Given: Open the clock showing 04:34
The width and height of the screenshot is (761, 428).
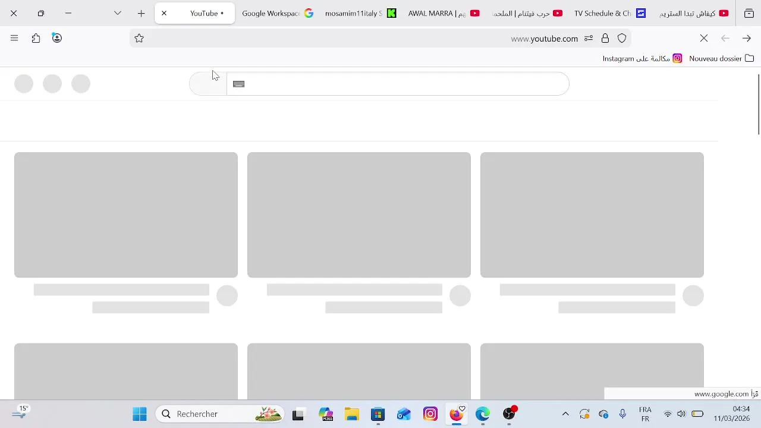Looking at the screenshot, I should [732, 414].
